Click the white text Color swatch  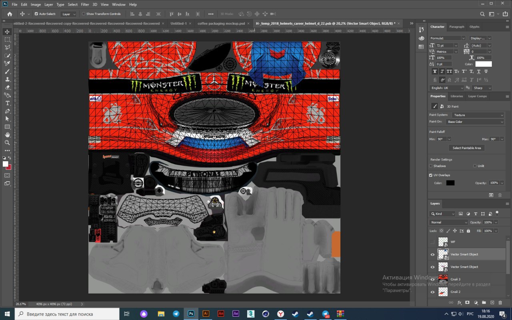click(484, 64)
